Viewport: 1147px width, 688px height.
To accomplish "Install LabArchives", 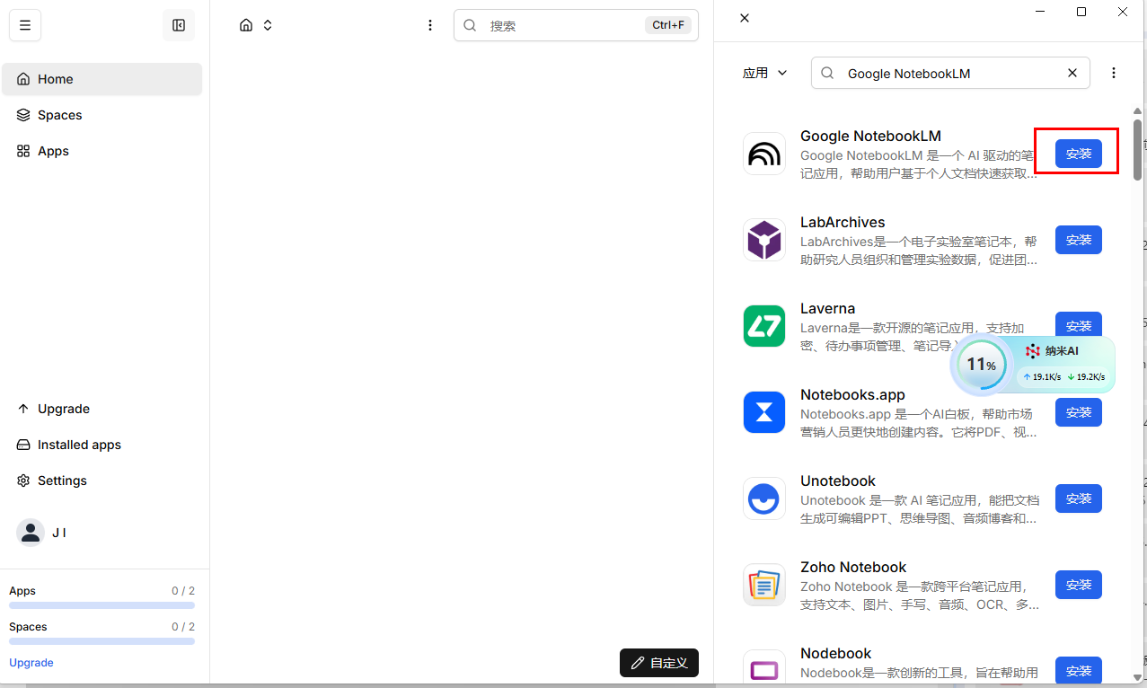I will (x=1079, y=240).
